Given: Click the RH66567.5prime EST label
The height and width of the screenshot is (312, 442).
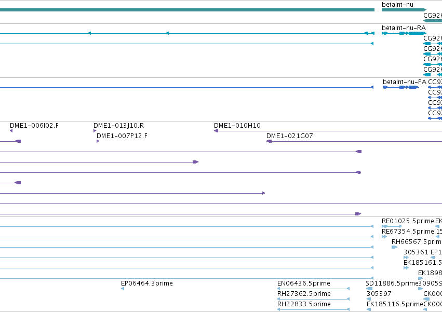Looking at the screenshot, I should tap(417, 242).
